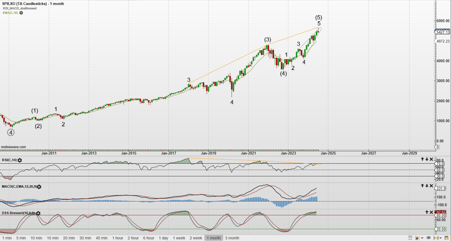
Task: Click the DSS Bressert(10,9,5) label
Action: (x=19, y=213)
